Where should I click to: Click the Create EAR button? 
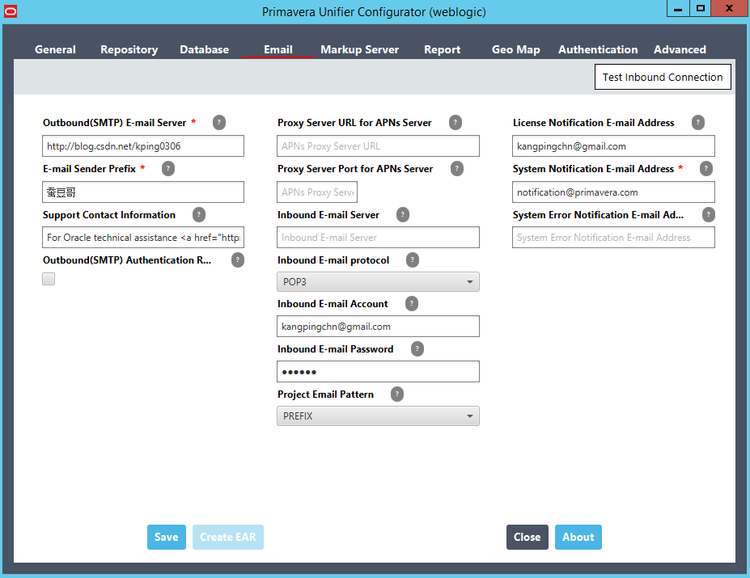pyautogui.click(x=227, y=537)
